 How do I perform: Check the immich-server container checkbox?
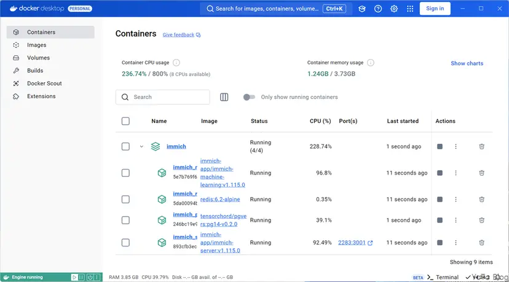125,243
